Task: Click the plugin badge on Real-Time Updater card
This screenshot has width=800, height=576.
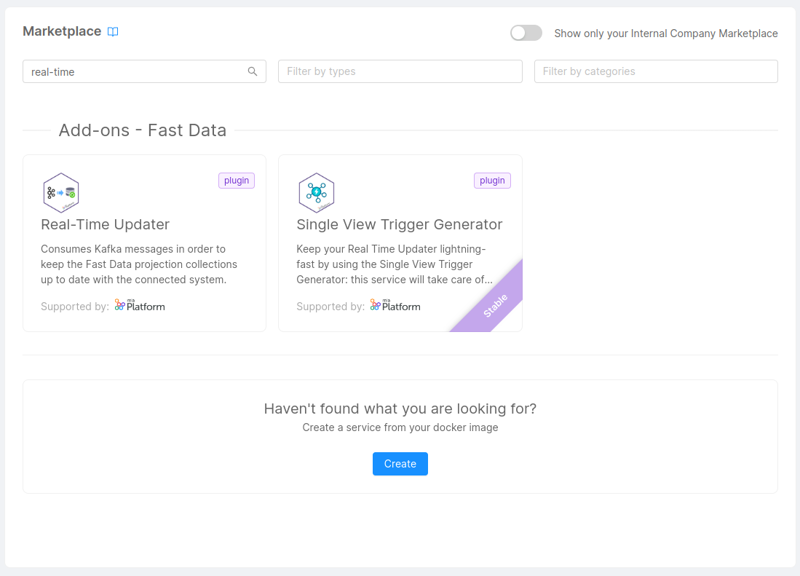Action: pyautogui.click(x=236, y=180)
